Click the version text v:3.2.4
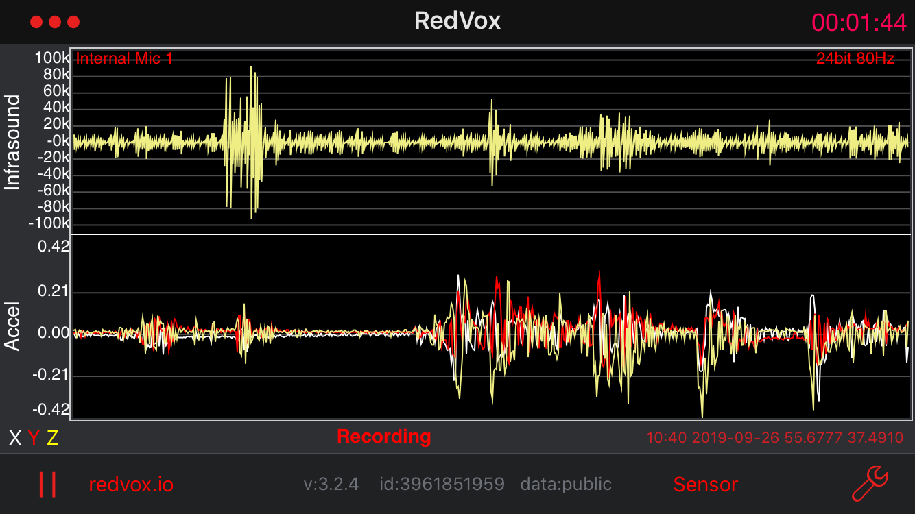The image size is (915, 514). coord(331,485)
